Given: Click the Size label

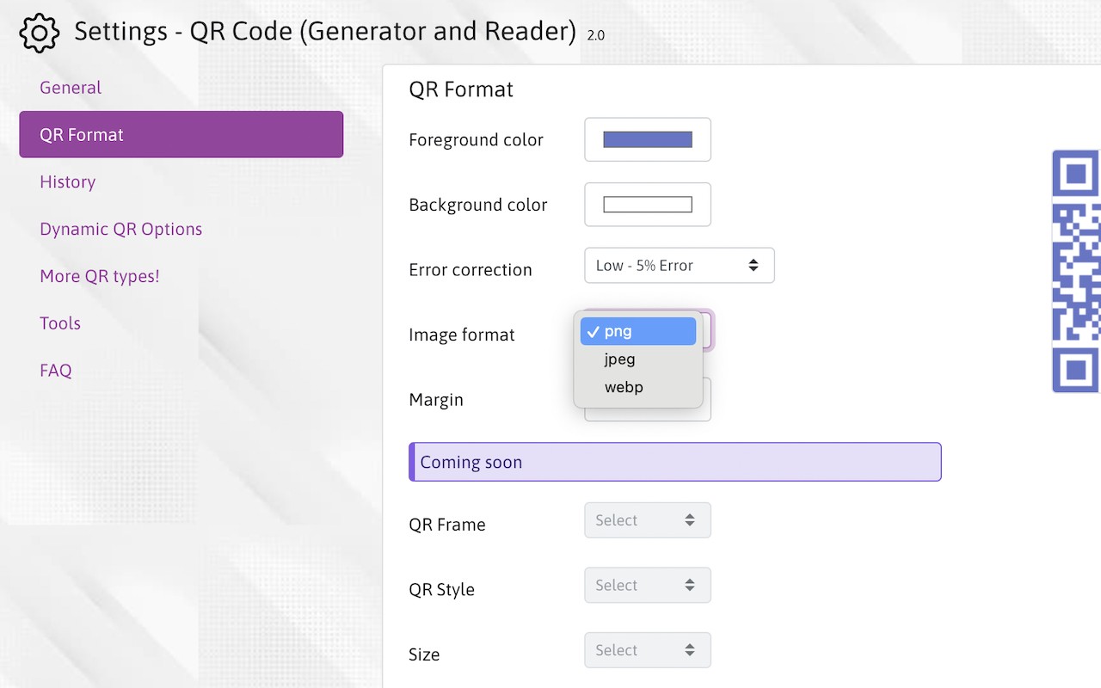Looking at the screenshot, I should [424, 654].
